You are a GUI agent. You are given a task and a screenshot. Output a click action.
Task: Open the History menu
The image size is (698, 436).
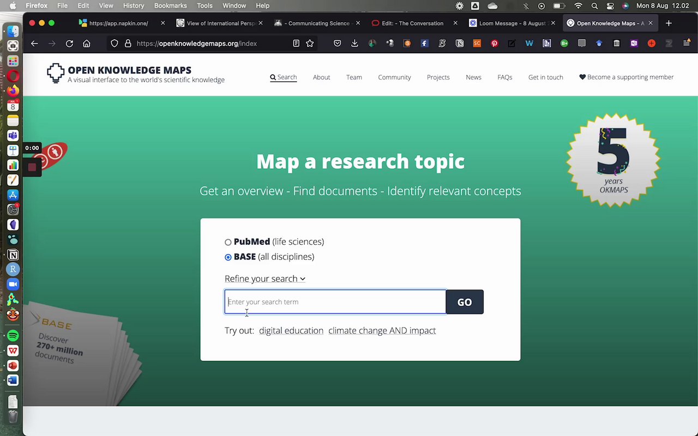134,5
